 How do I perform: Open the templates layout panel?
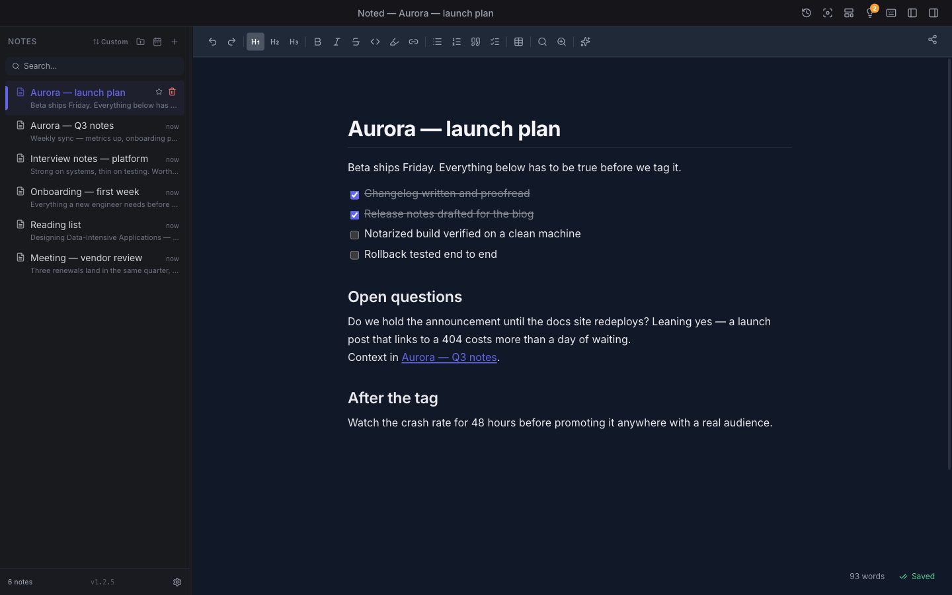(849, 13)
